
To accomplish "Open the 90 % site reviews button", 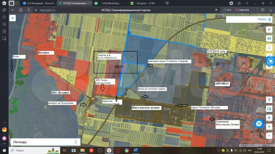I will [x=227, y=10].
